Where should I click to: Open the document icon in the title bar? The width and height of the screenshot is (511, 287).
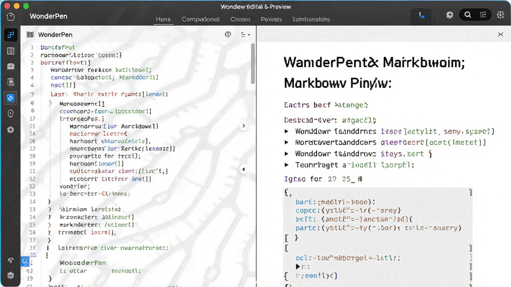[11, 17]
